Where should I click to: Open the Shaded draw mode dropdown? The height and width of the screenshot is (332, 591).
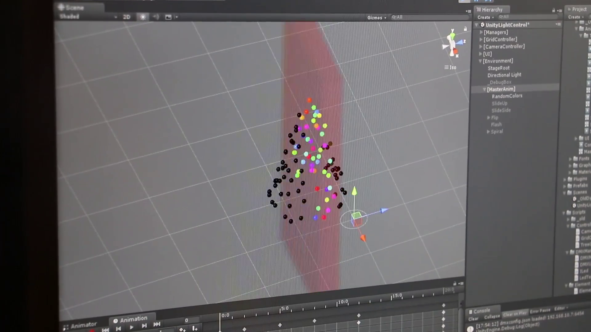coord(88,17)
